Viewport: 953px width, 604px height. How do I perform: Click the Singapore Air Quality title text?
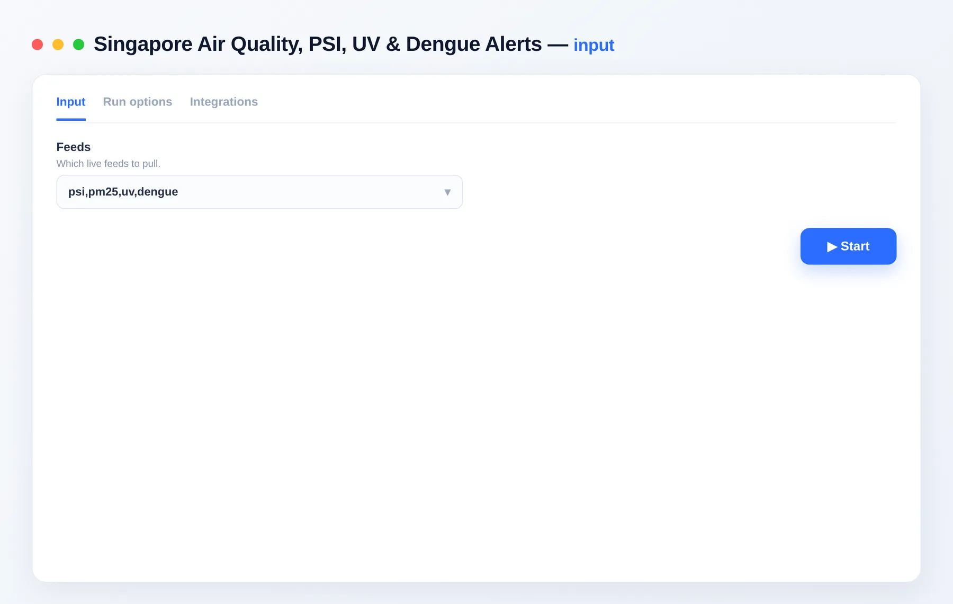tap(318, 45)
